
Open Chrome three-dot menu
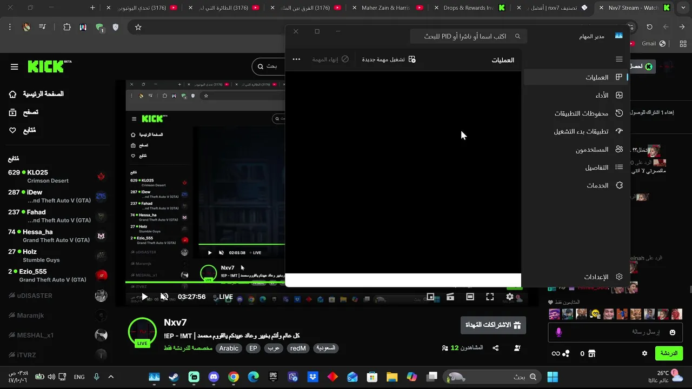9,27
